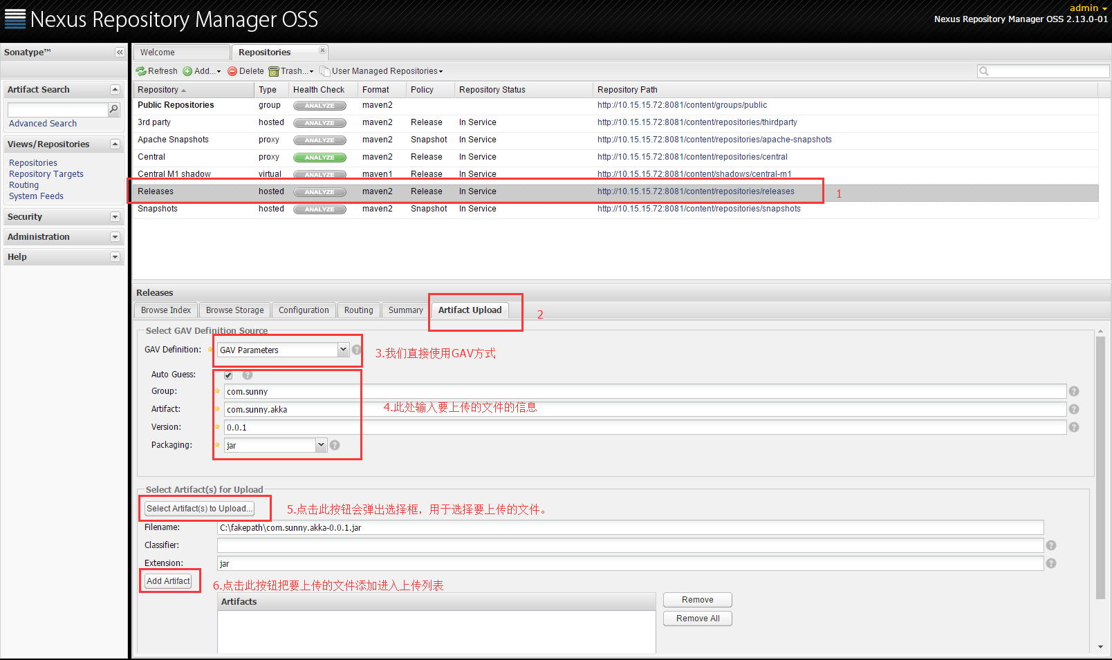Toggle the Auto Guess checkbox
Viewport: 1112px width, 660px height.
point(228,375)
